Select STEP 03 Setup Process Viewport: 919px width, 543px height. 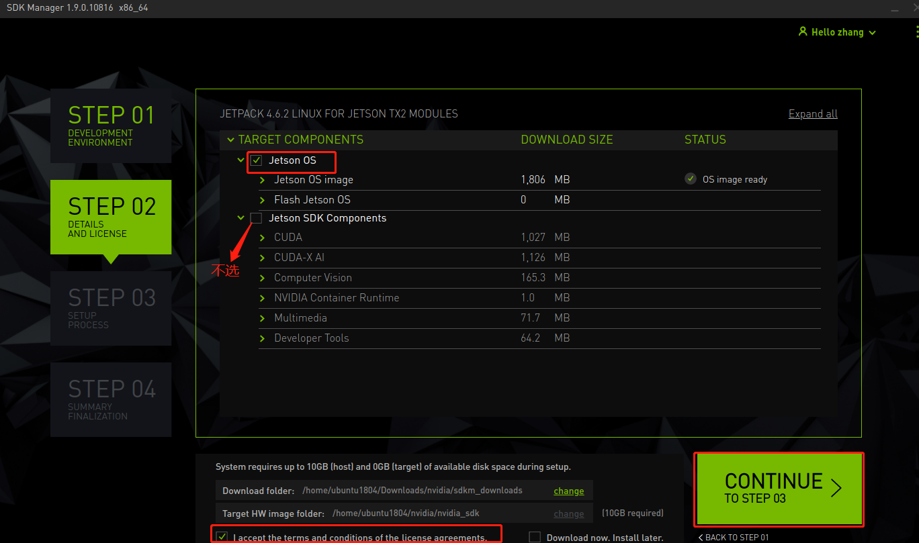point(111,308)
